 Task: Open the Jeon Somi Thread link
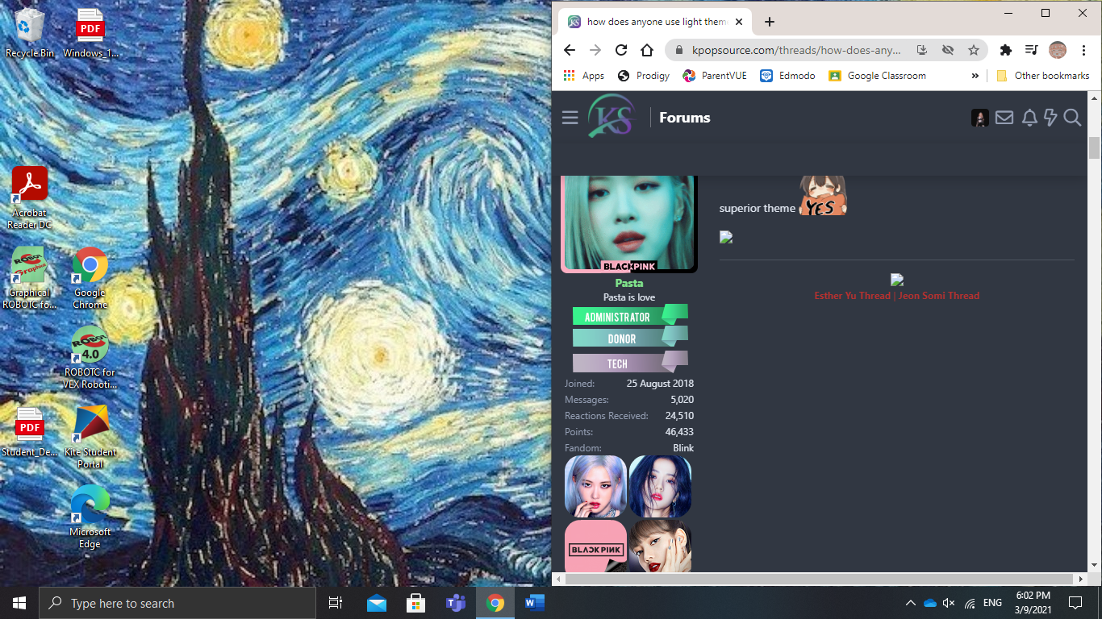[x=939, y=296]
